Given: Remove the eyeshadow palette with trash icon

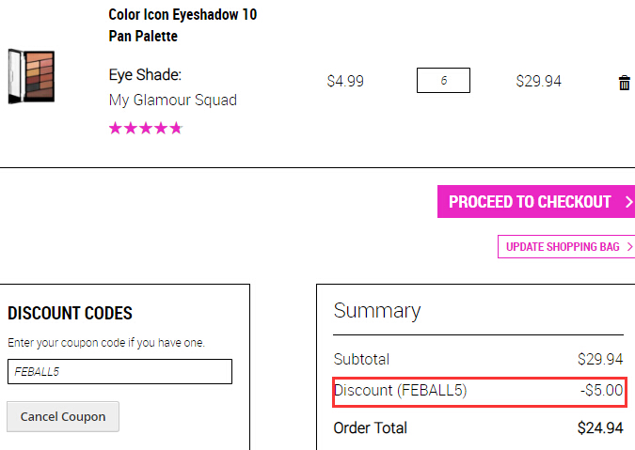Looking at the screenshot, I should click(624, 83).
